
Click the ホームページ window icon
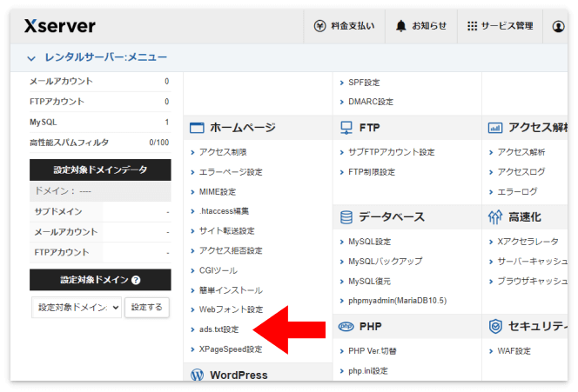(x=197, y=128)
